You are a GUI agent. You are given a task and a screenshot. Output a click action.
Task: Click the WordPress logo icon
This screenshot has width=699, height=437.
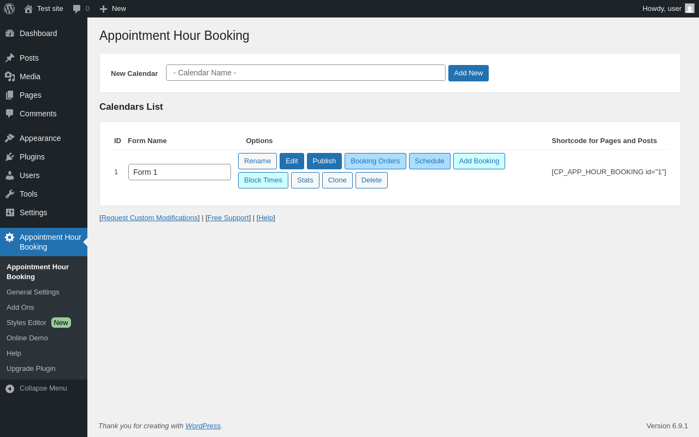click(x=9, y=9)
